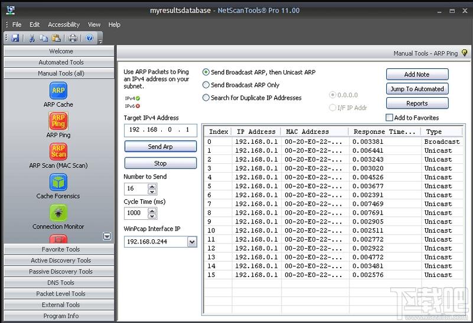This screenshot has height=323, width=473.
Task: Open Help via blue question icon
Action: pos(90,38)
